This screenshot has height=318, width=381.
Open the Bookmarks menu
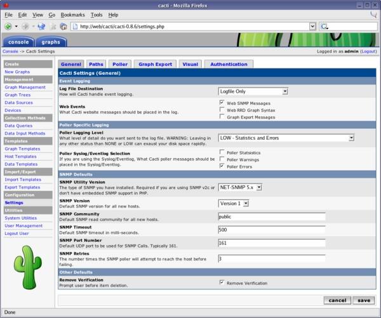72,15
